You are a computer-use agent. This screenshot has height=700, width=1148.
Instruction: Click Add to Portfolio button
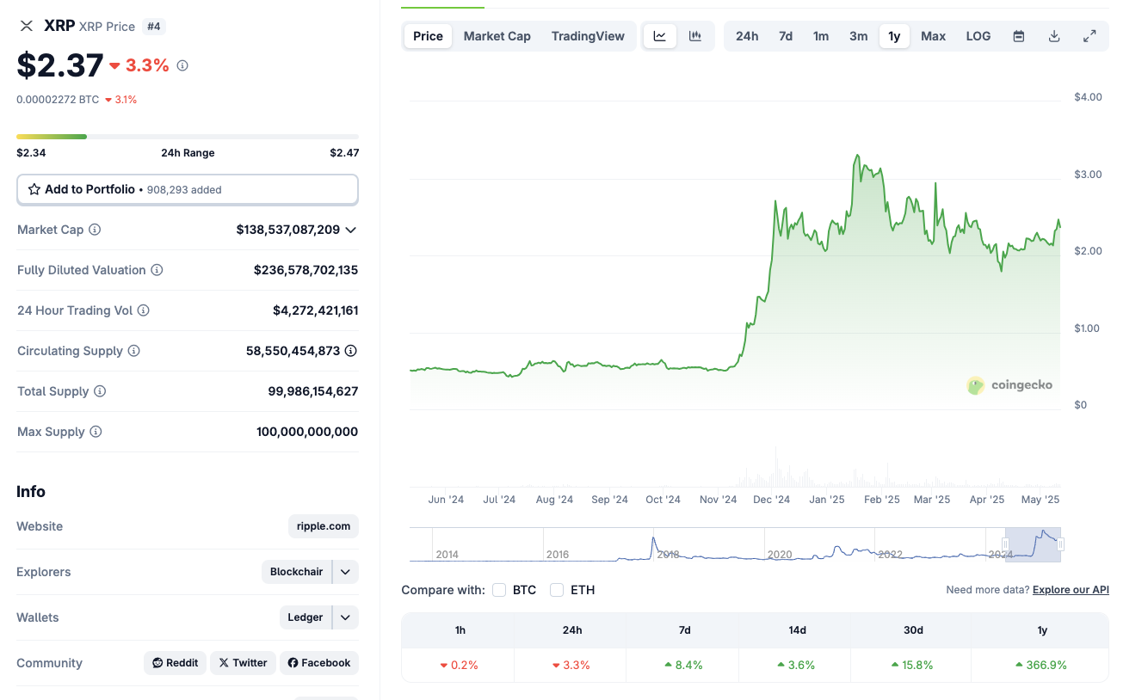(188, 189)
